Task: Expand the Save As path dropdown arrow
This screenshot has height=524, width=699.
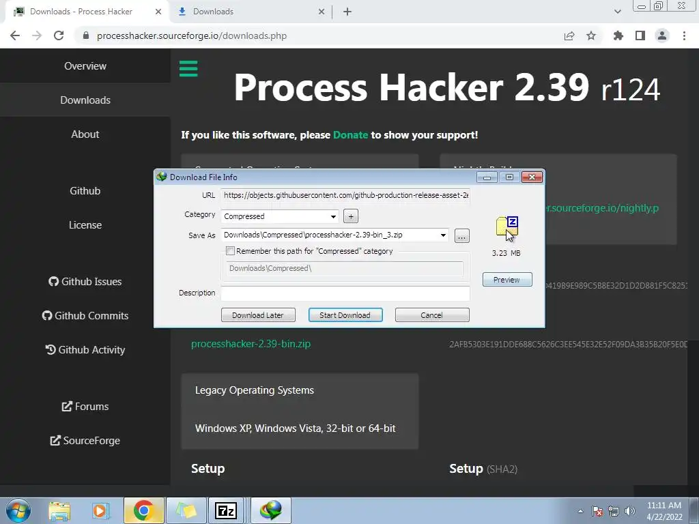Action: pos(443,235)
